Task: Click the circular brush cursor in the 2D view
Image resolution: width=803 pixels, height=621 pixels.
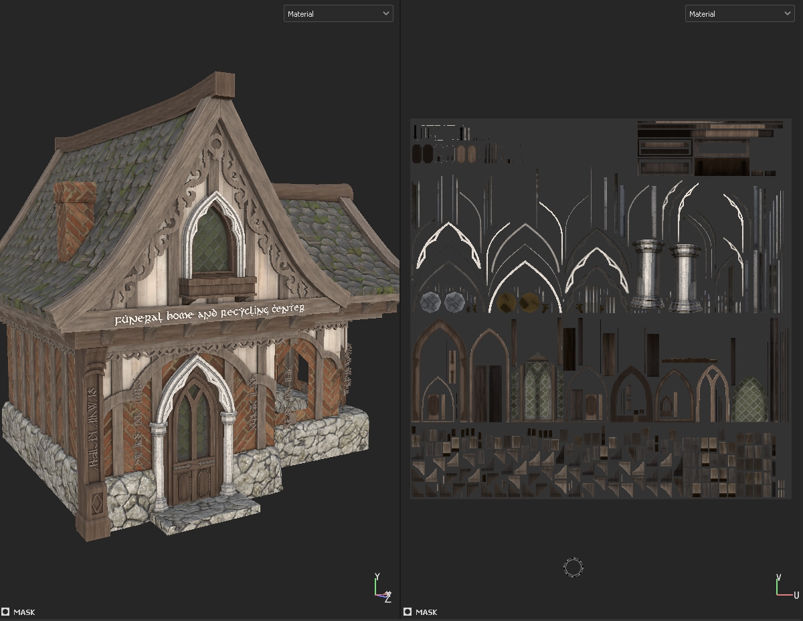Action: [x=573, y=568]
